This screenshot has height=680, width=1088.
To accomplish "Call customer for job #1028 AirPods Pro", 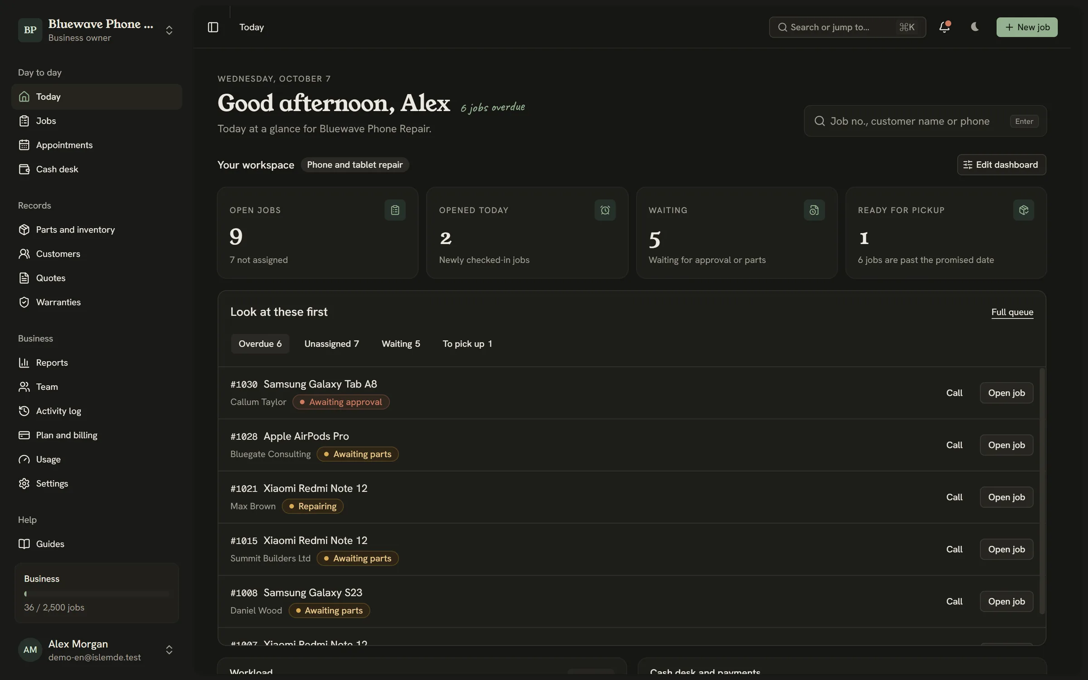I will pyautogui.click(x=954, y=445).
